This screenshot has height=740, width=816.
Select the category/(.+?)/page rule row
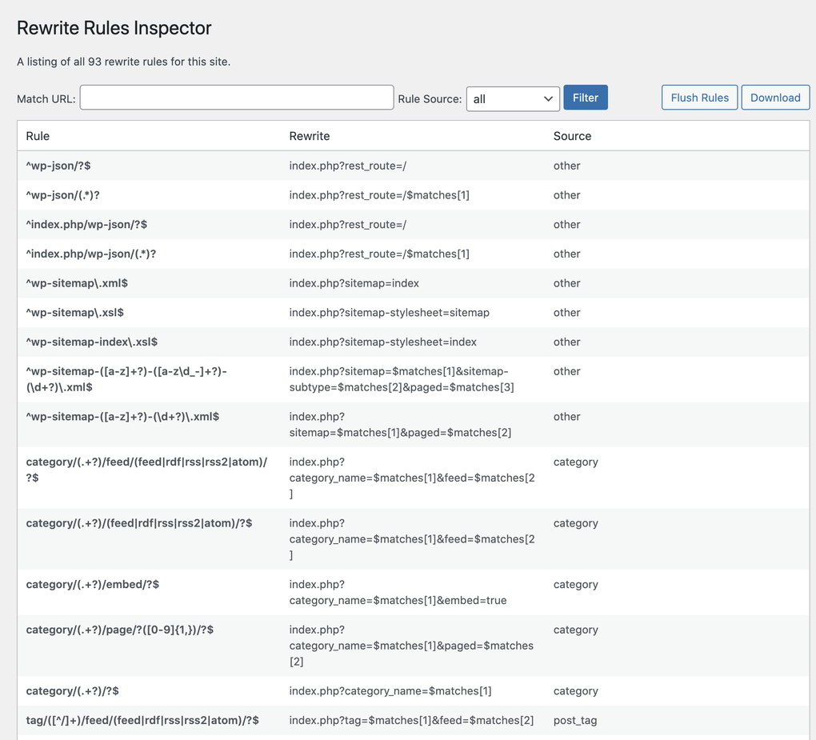(x=414, y=646)
